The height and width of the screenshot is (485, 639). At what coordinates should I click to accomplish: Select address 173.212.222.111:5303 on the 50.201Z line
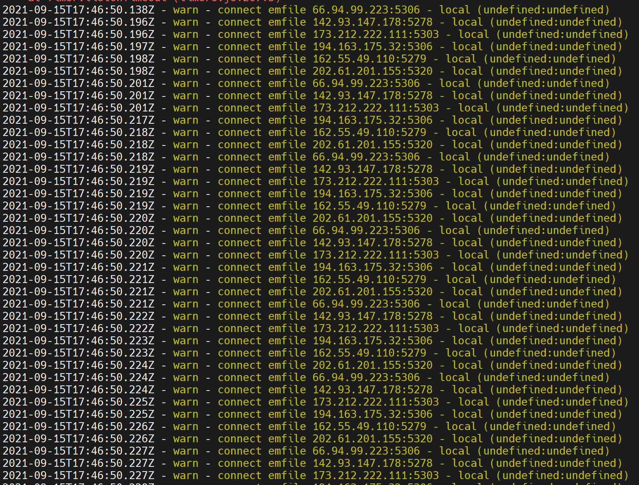coord(376,108)
